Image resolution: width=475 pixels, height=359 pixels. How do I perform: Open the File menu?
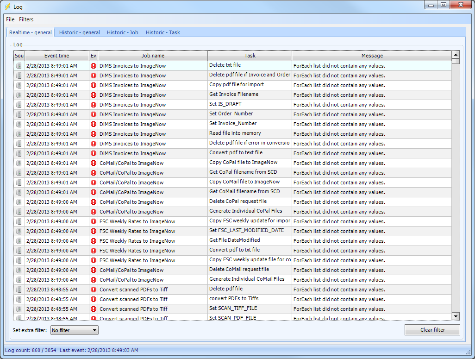pos(10,19)
